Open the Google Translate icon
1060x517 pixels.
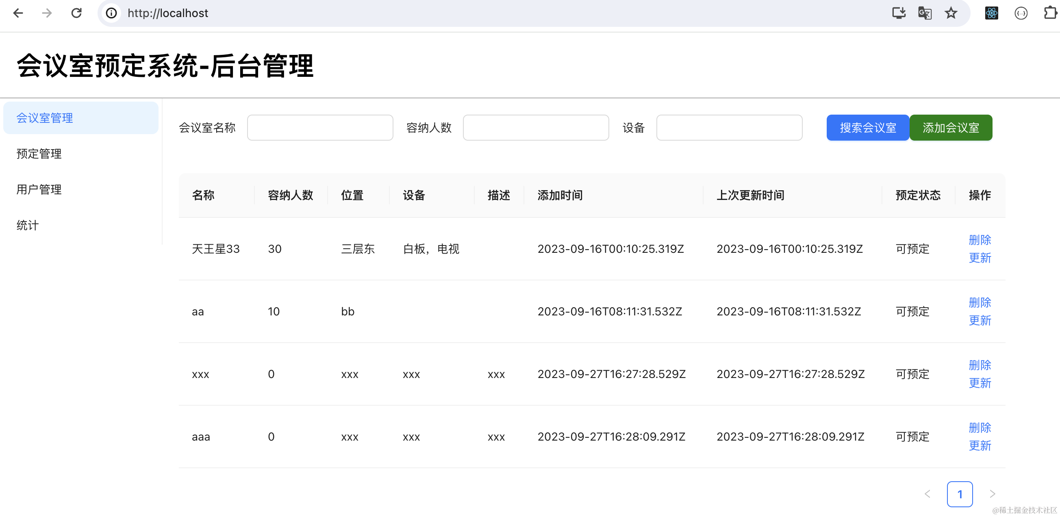[x=925, y=13]
